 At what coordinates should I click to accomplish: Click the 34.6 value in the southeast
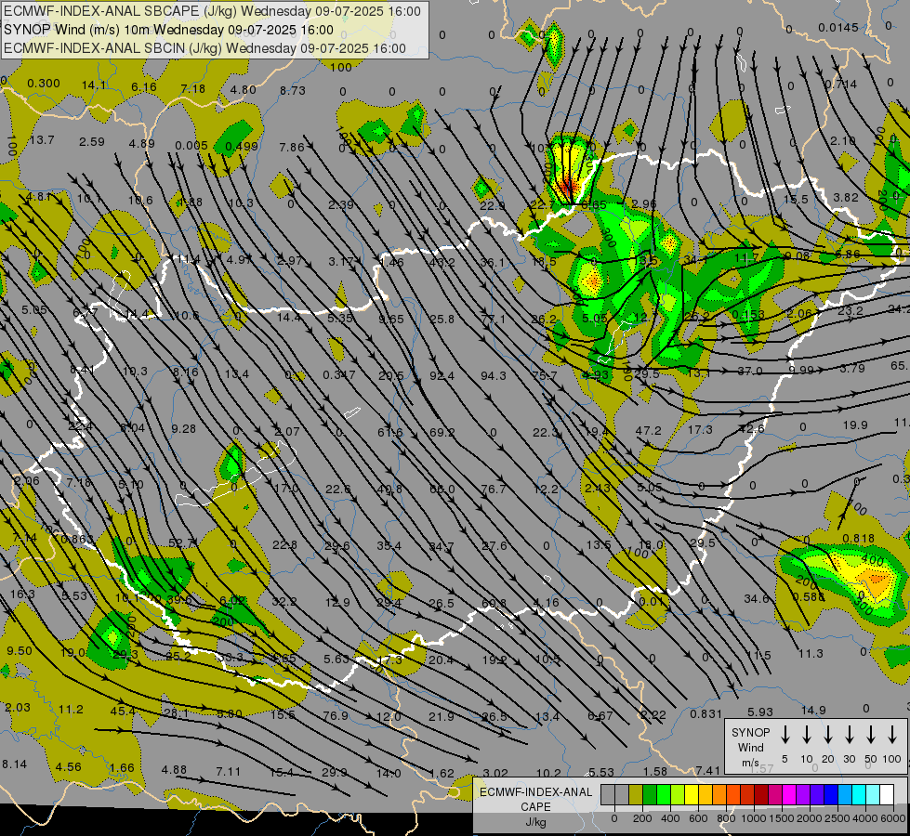pos(757,598)
